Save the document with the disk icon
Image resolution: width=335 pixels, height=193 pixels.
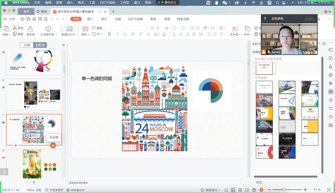pyautogui.click(x=28, y=19)
